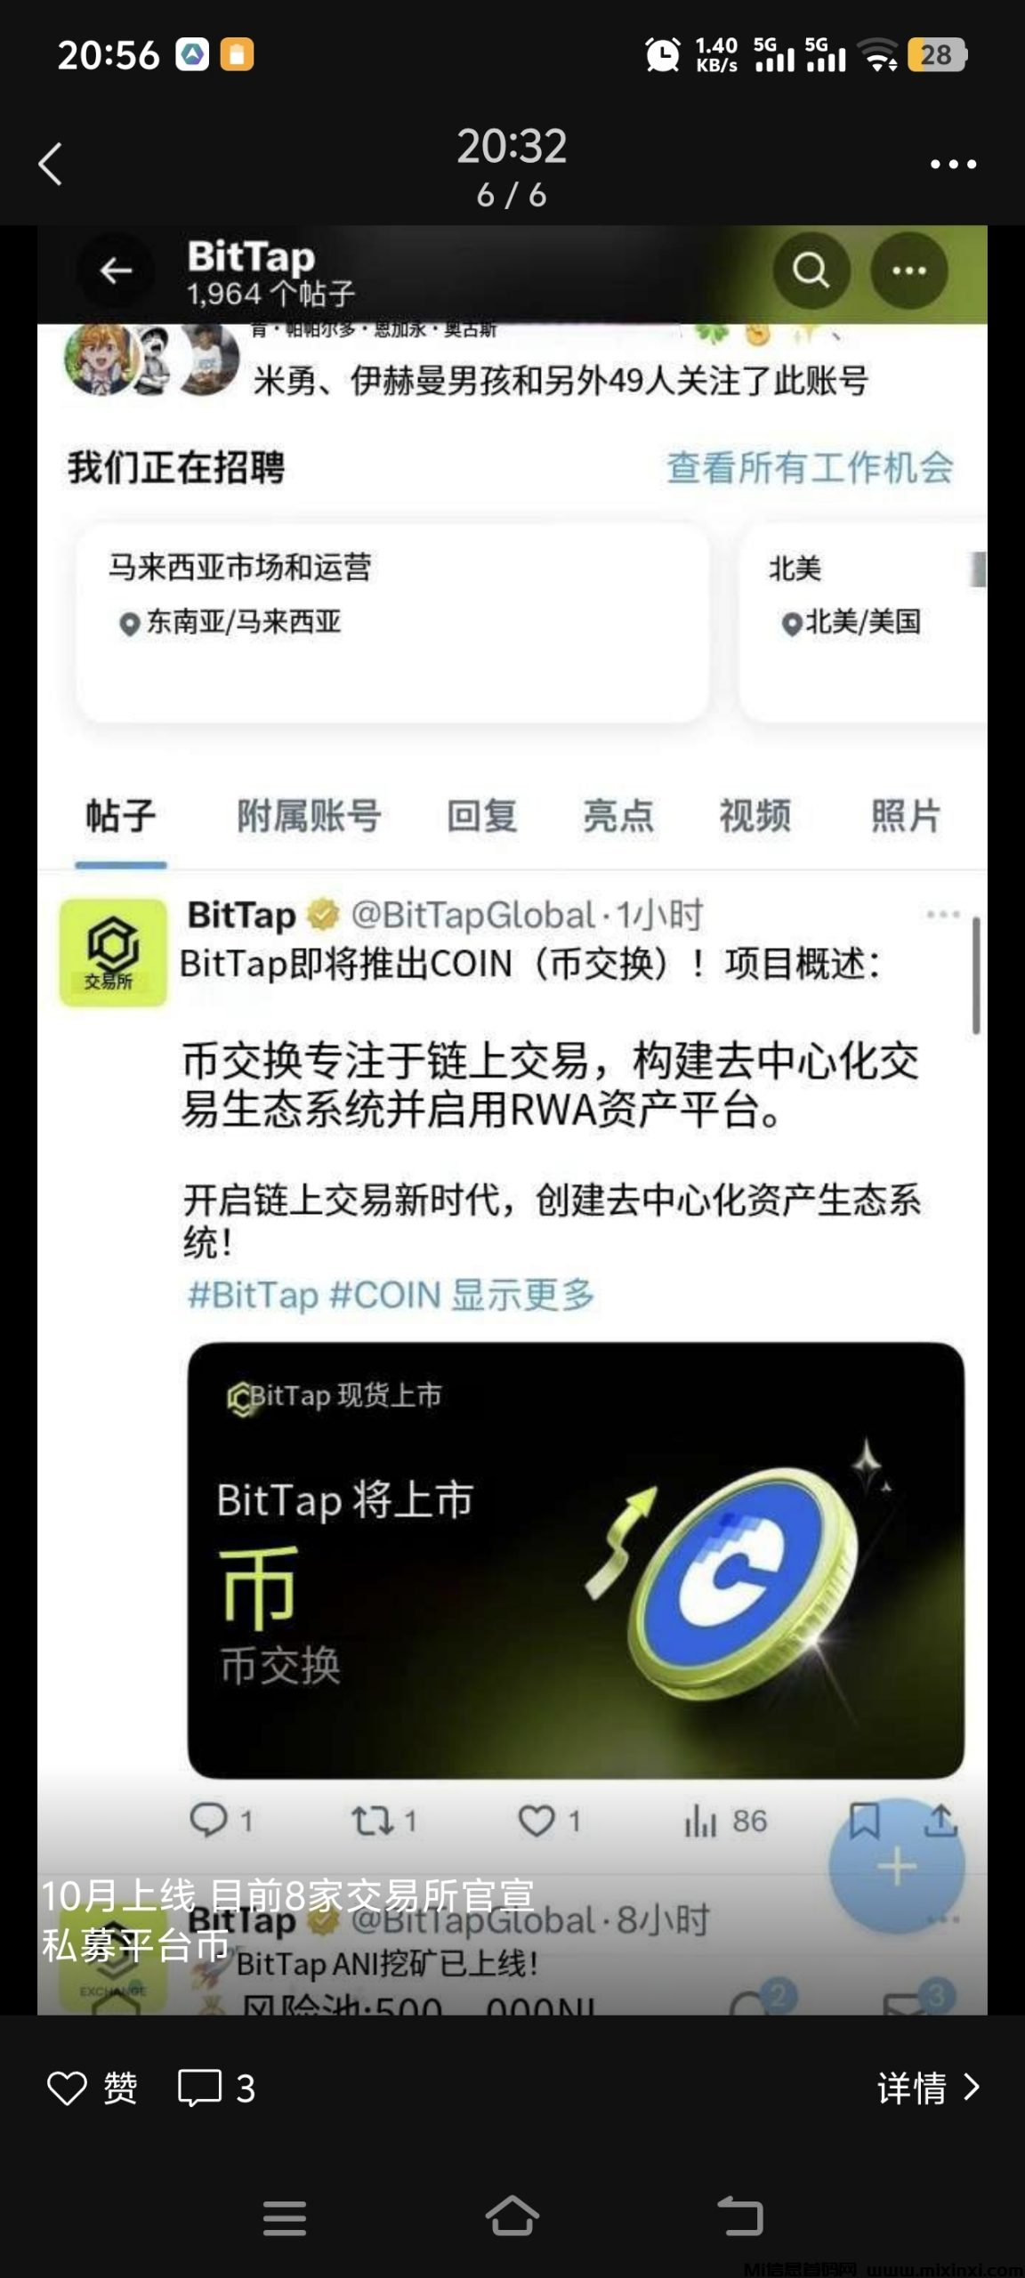Toggle the bookmark icon on the COIN post

(x=864, y=1820)
